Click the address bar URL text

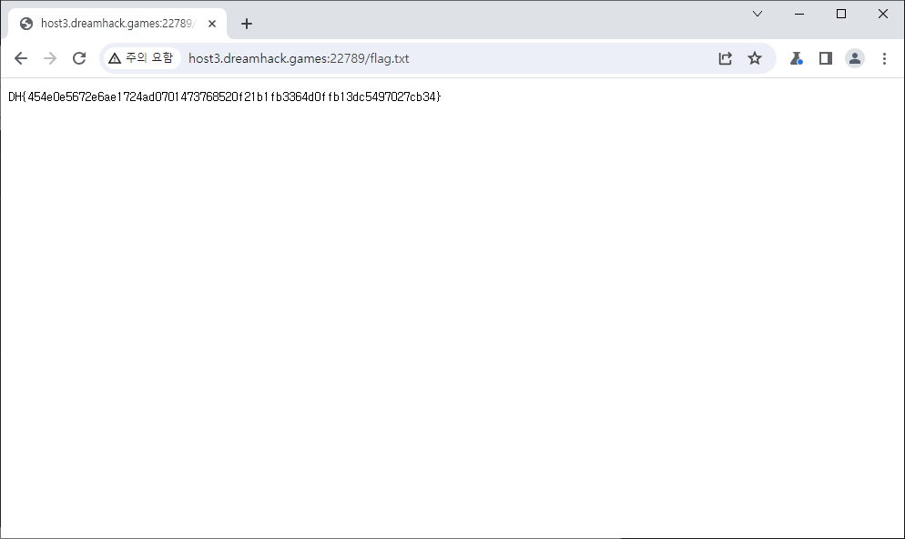click(x=299, y=58)
